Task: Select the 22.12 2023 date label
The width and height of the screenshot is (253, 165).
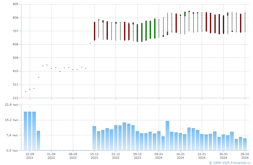Action: click(116, 156)
